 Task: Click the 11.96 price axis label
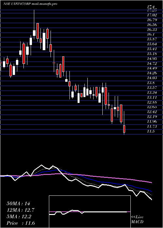[x=152, y=121]
